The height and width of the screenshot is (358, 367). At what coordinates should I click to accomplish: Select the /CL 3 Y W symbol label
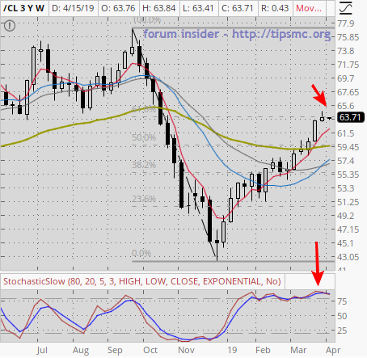tap(23, 8)
